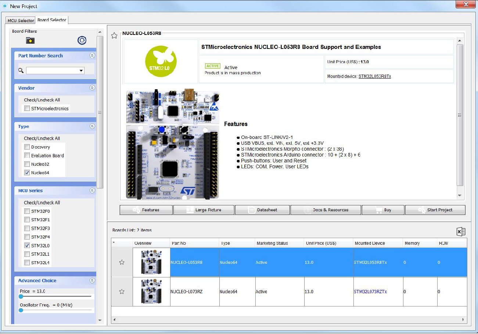
Task: Collapse the Type filter section
Action: pyautogui.click(x=92, y=126)
